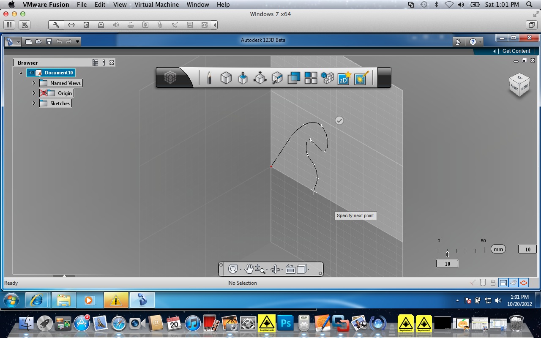The width and height of the screenshot is (541, 338).
Task: Open Internet Explorer from the taskbar
Action: tap(36, 300)
